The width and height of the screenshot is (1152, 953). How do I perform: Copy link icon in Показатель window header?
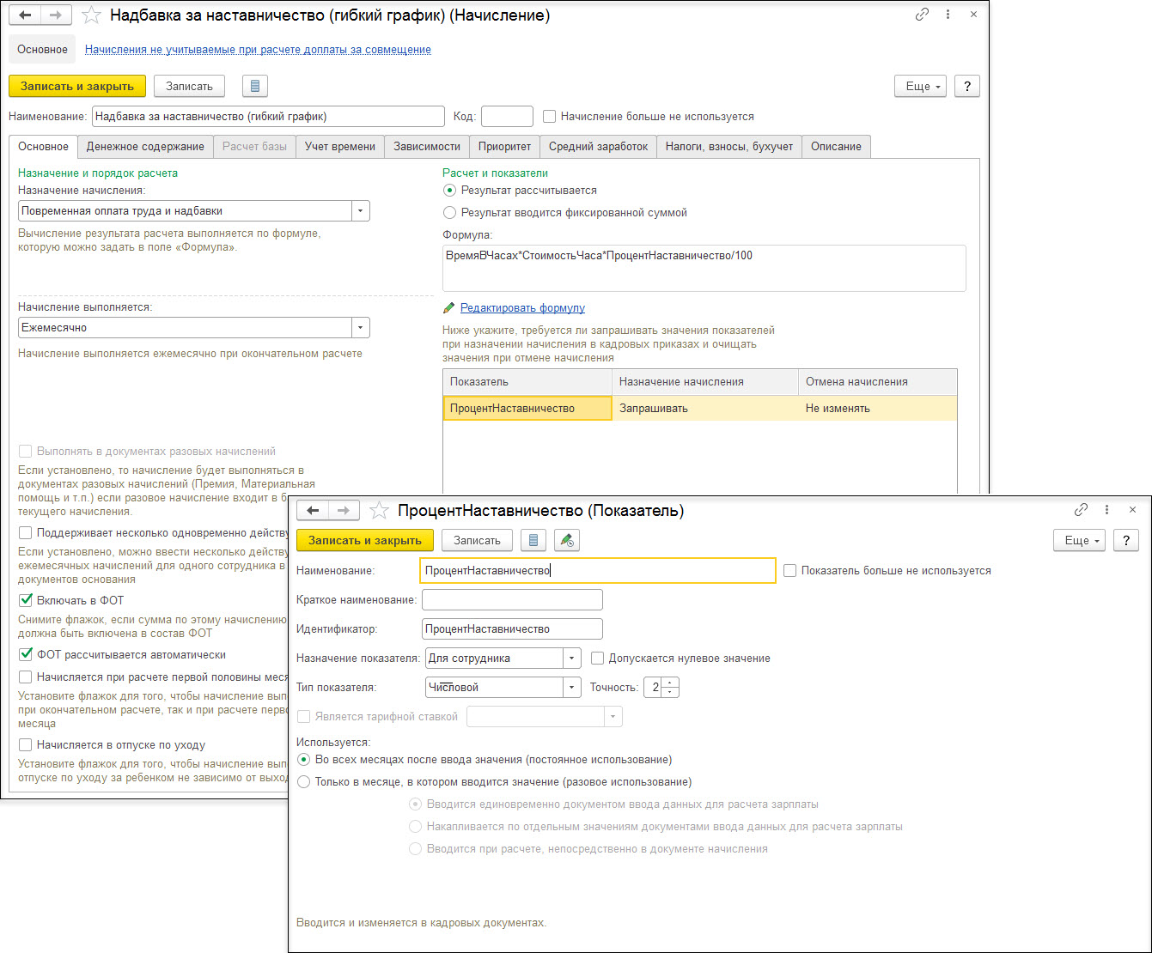[x=1081, y=510]
